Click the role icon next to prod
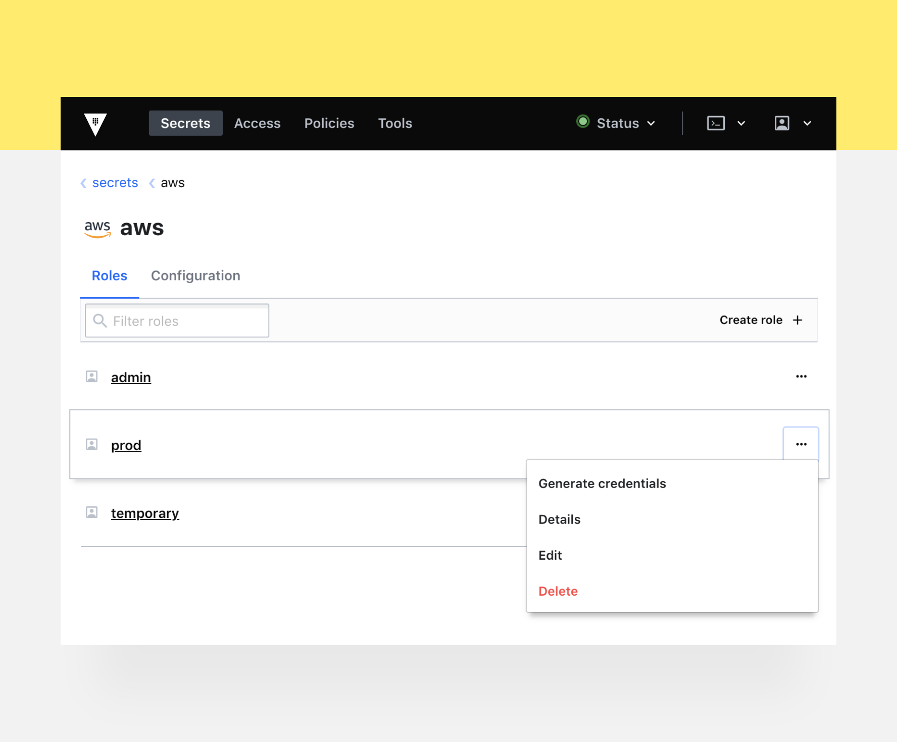The image size is (897, 742). pos(91,445)
